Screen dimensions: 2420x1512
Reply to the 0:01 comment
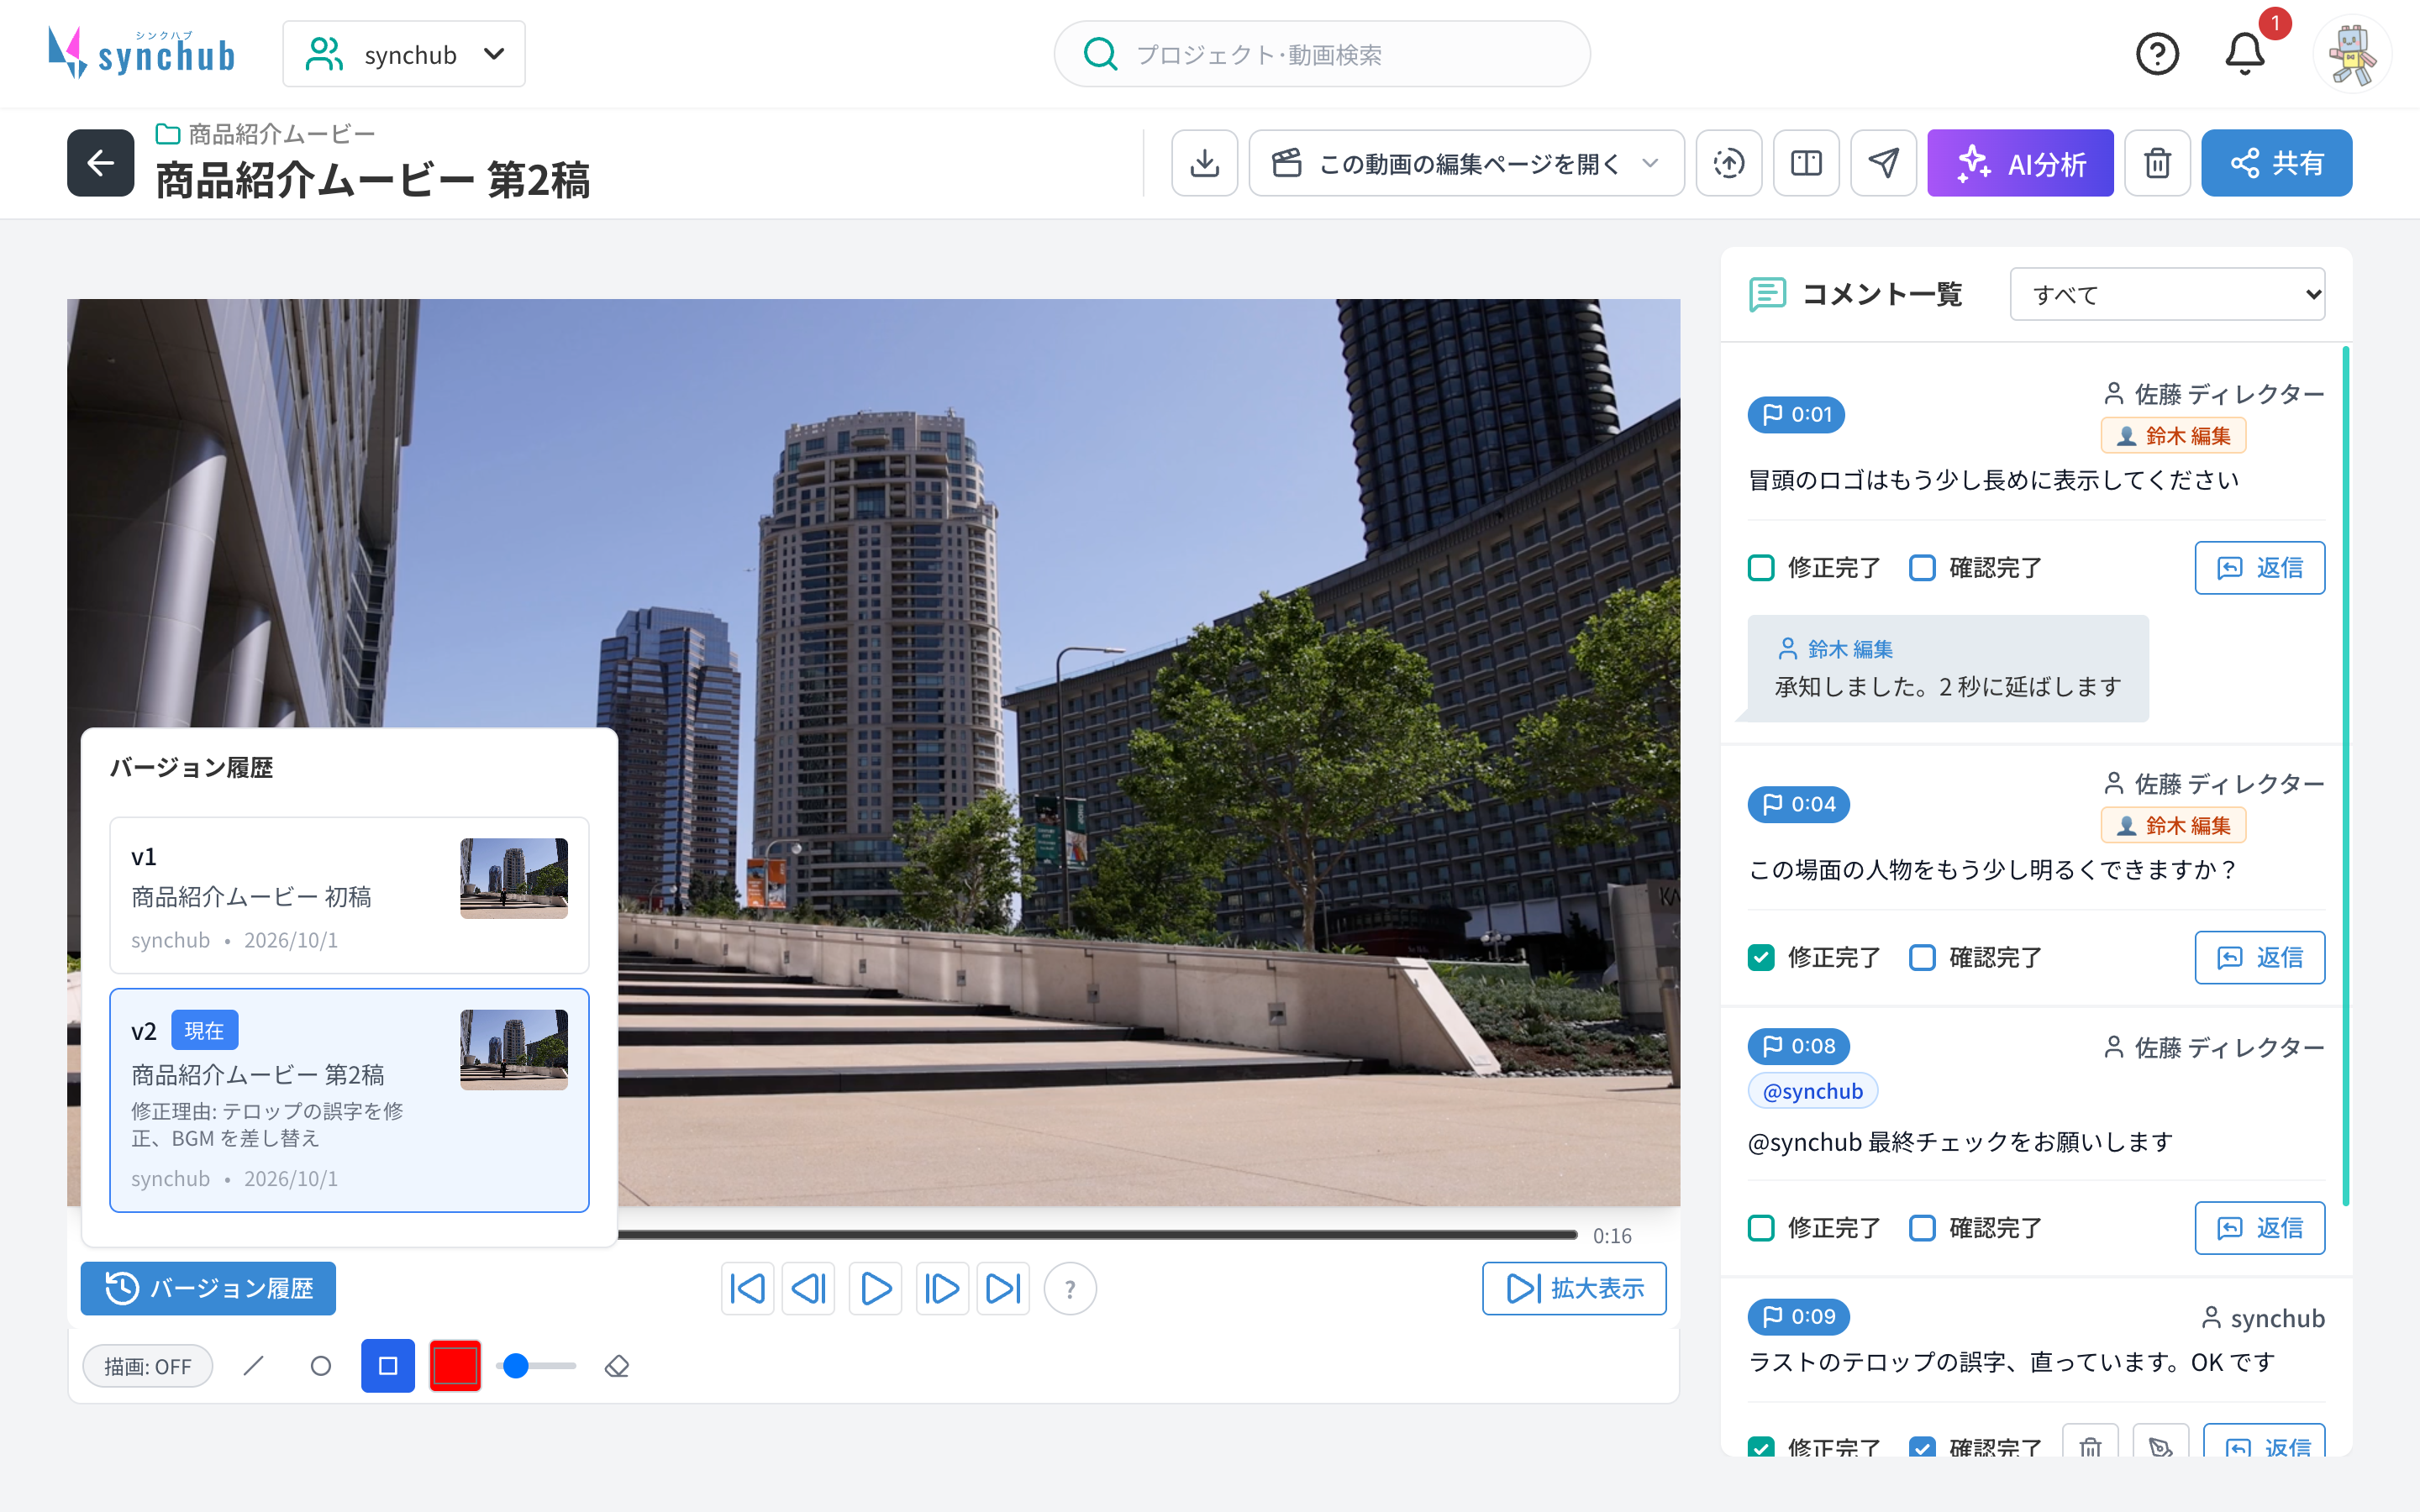pyautogui.click(x=2259, y=568)
